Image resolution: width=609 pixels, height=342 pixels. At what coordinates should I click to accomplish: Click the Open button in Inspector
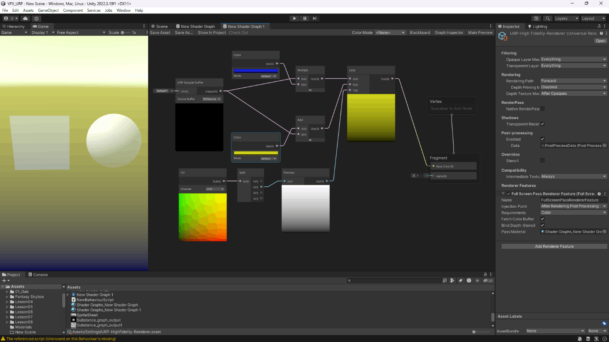(x=601, y=41)
